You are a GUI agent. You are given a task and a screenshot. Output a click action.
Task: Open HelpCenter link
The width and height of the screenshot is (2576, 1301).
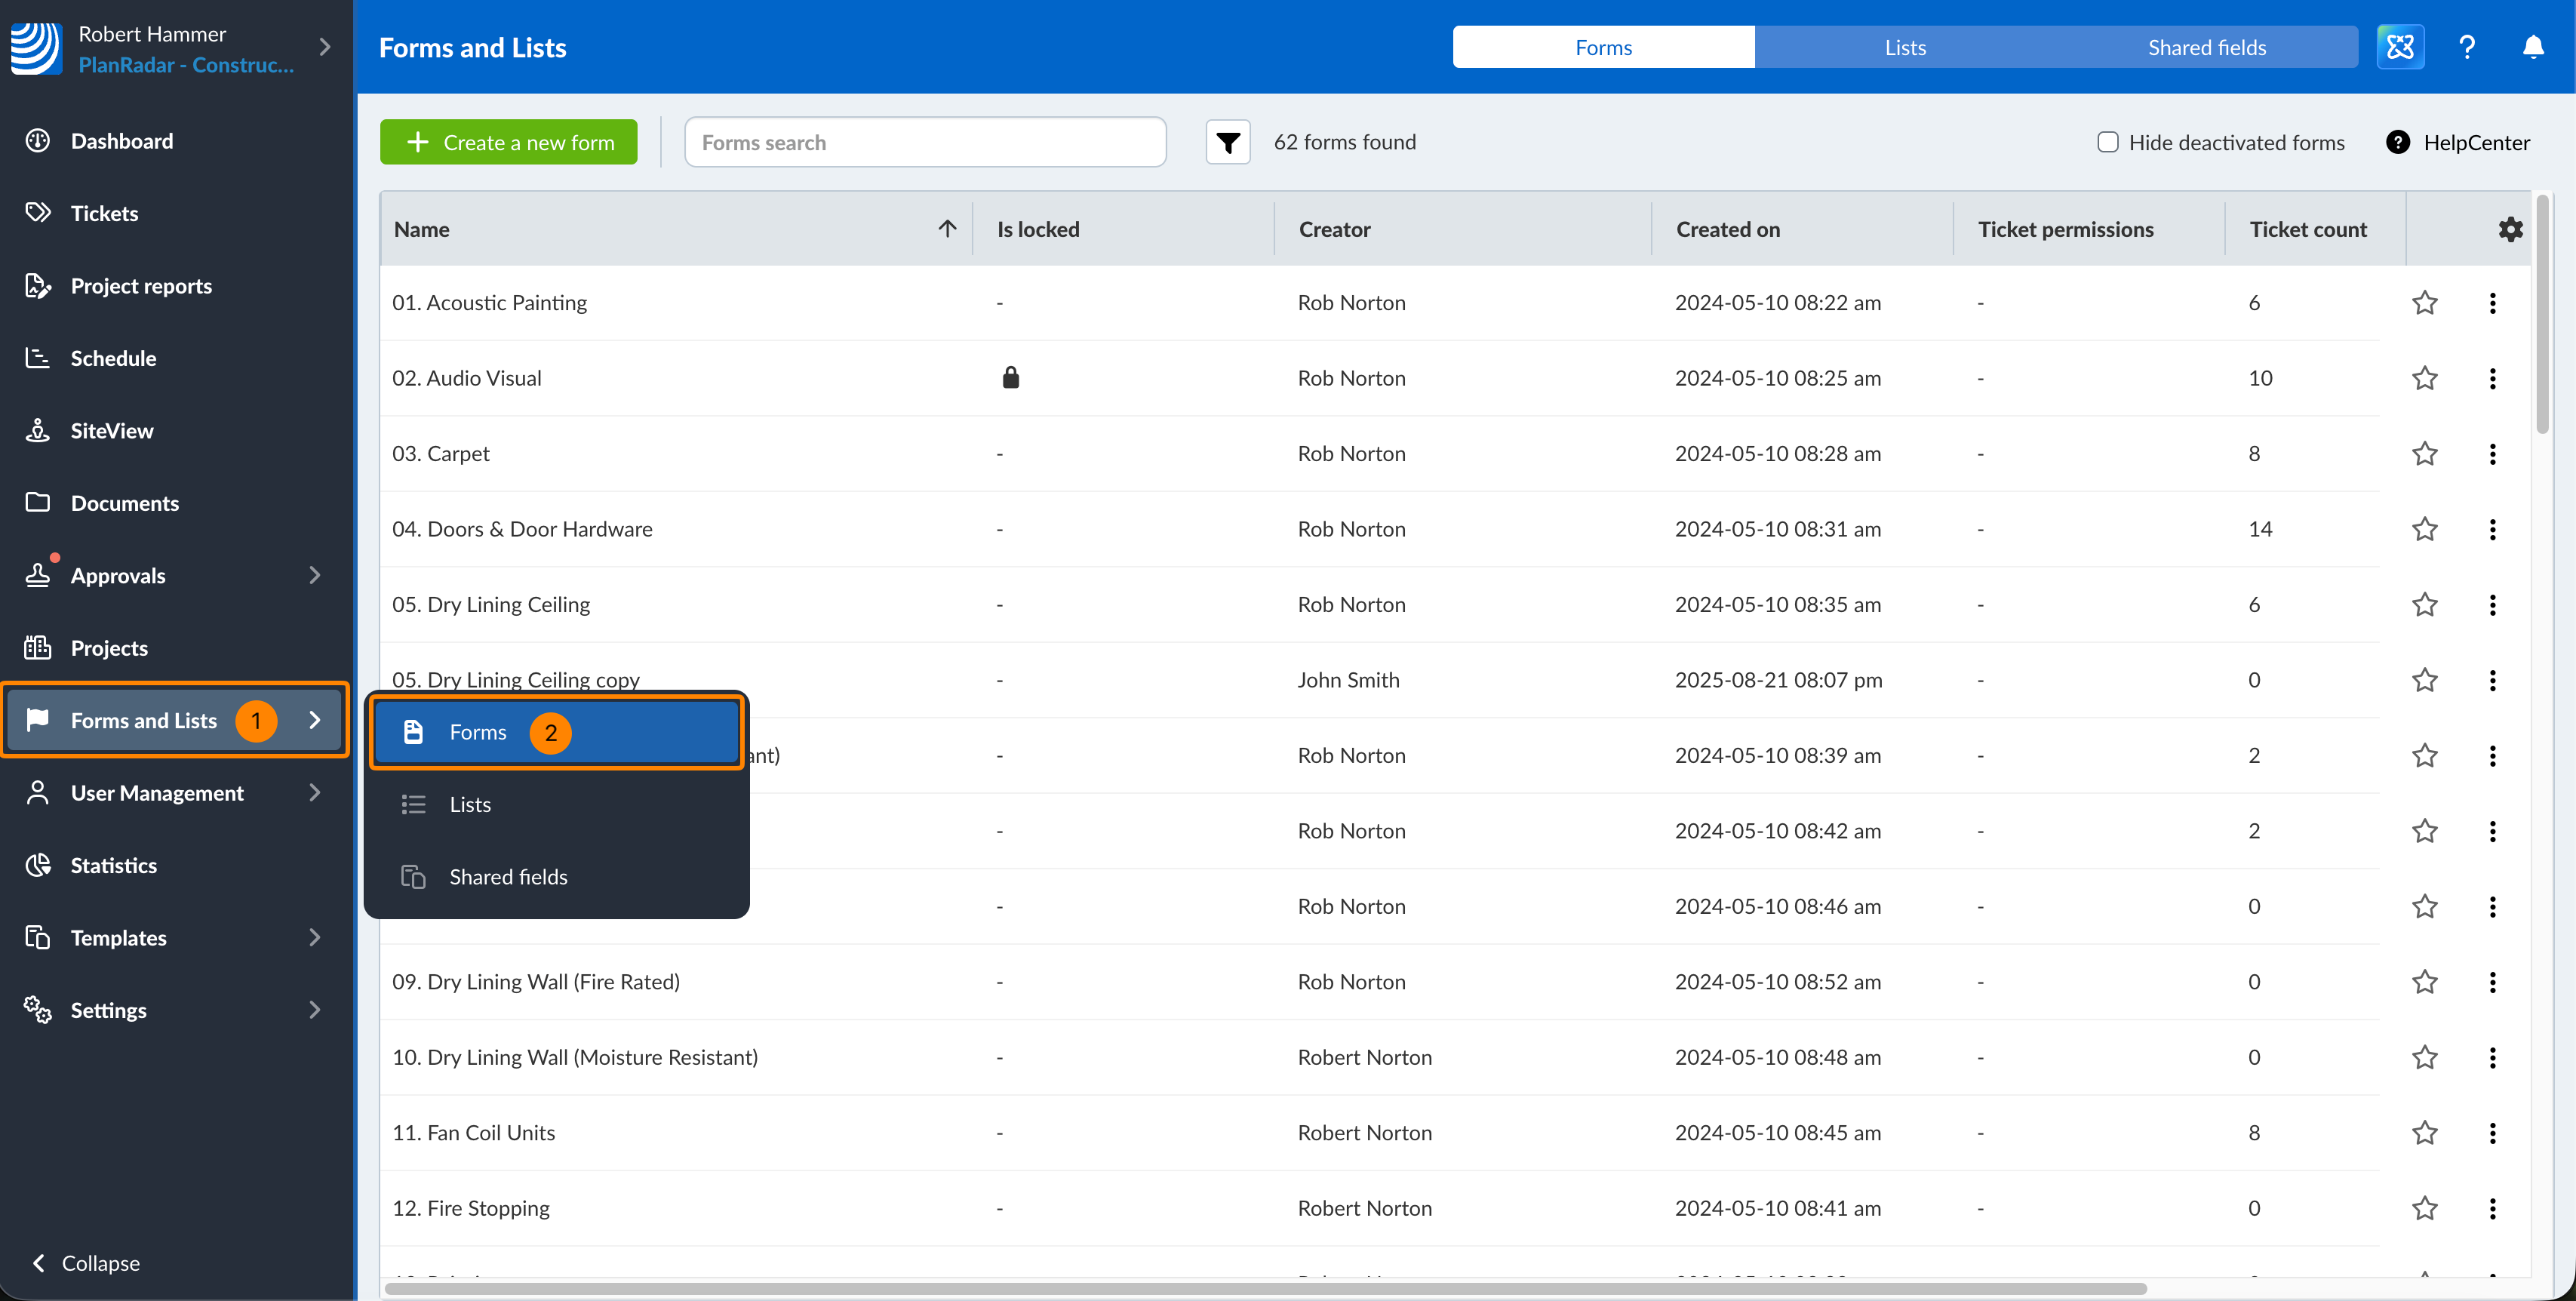coord(2458,142)
